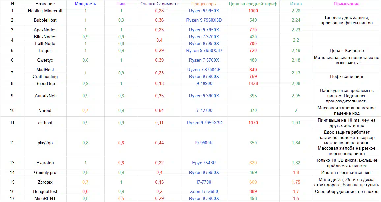Select the price cell 395
381x202 pixels.
click(253, 96)
